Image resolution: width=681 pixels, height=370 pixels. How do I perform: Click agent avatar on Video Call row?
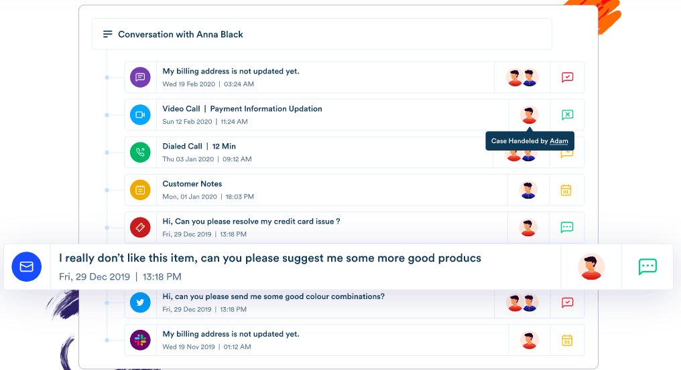[x=529, y=114]
